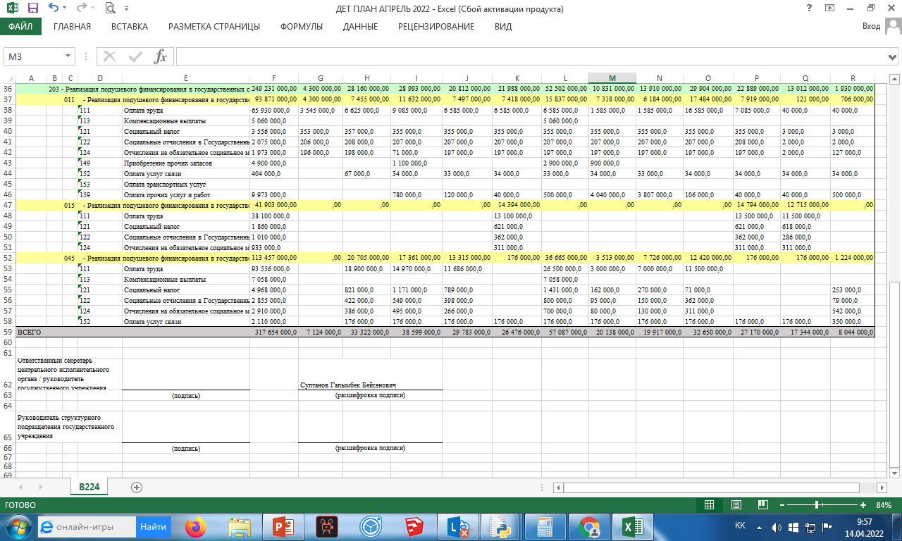902x541 pixels.
Task: Click the Cancel entry X in the formula bar
Action: (110, 56)
